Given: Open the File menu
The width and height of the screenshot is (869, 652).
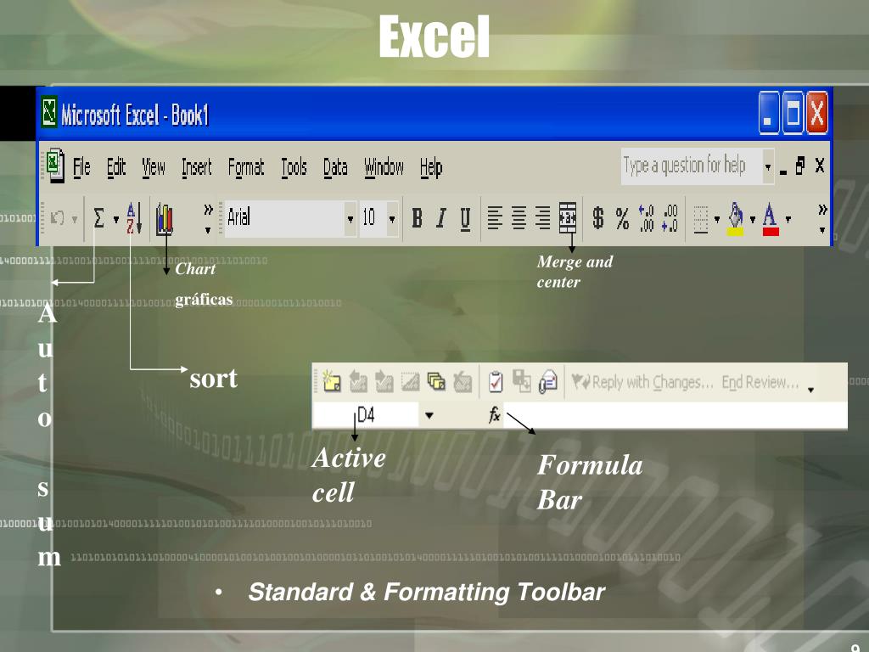Looking at the screenshot, I should [x=81, y=166].
